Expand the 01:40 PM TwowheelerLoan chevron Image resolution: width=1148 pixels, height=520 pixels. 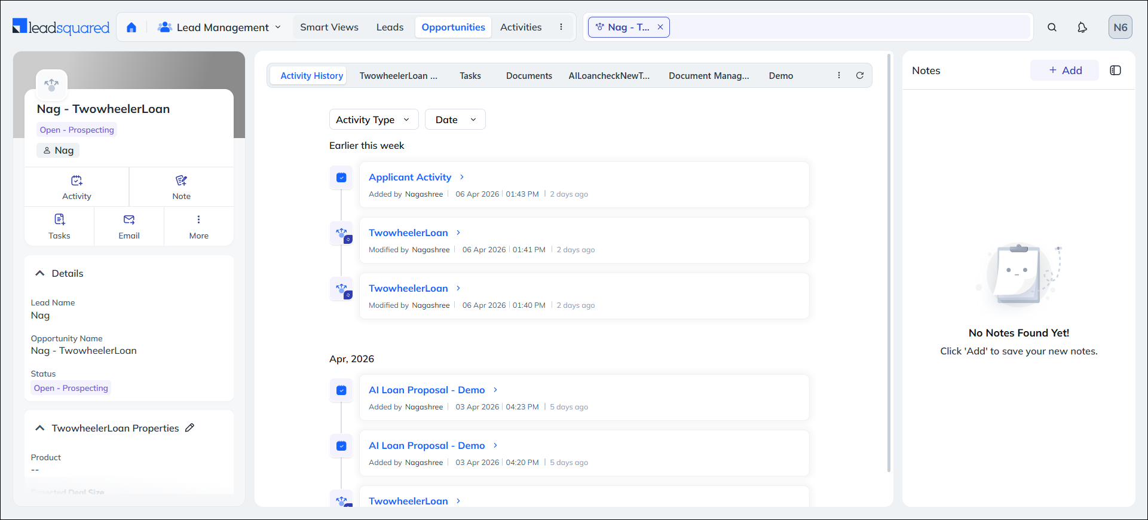click(458, 289)
